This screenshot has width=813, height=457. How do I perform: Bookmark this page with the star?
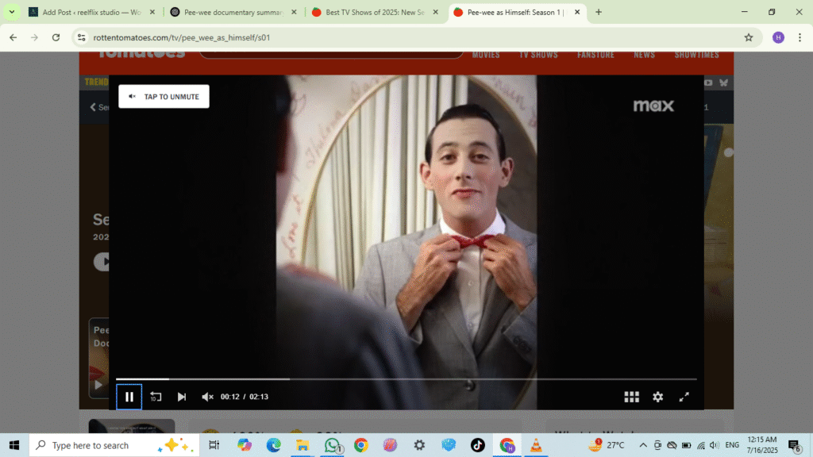tap(748, 37)
